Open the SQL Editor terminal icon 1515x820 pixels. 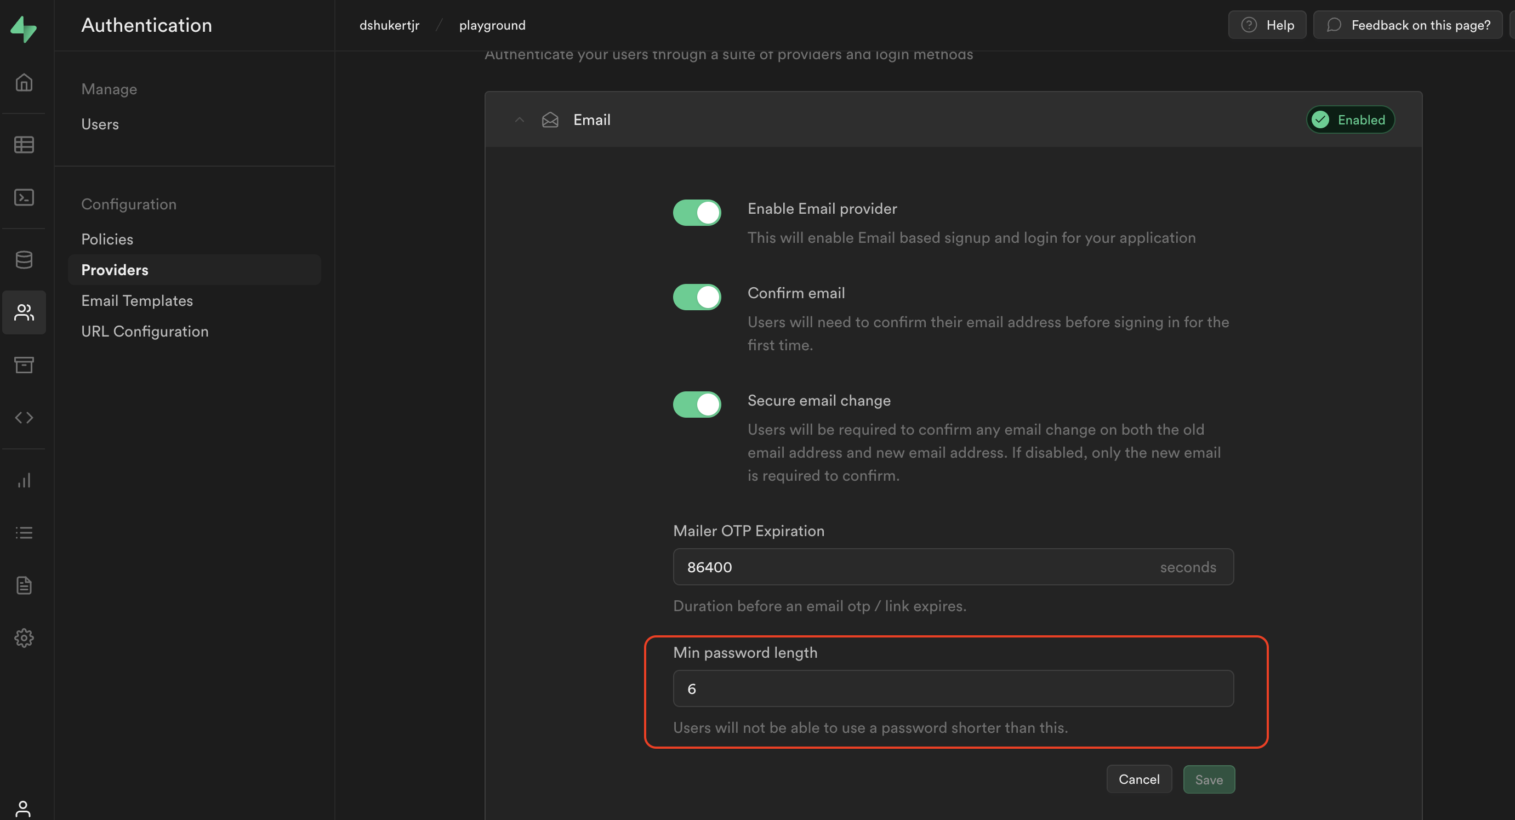[x=24, y=197]
